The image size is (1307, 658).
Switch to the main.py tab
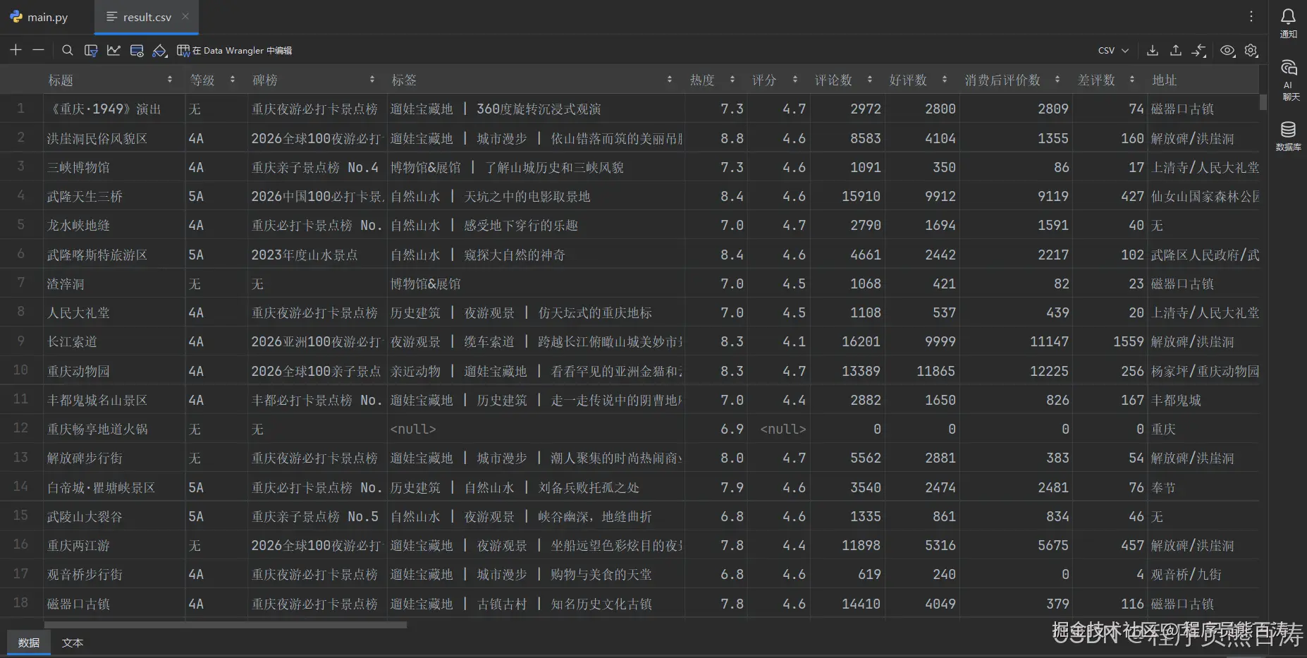point(39,17)
